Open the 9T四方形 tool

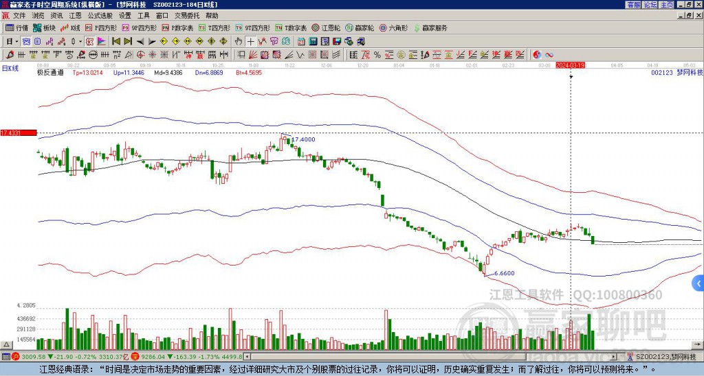tap(252, 27)
